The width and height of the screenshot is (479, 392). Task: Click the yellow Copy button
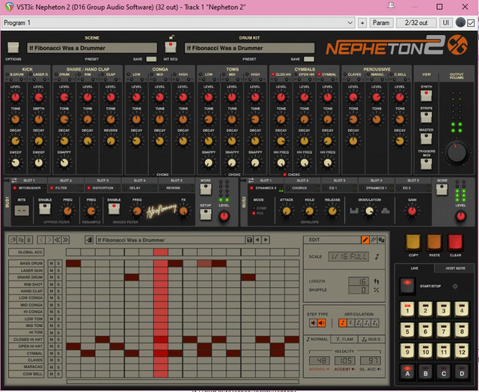click(413, 243)
